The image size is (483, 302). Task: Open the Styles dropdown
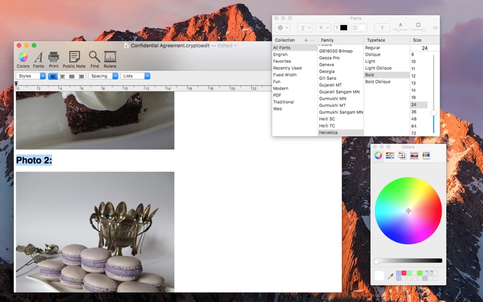tap(31, 76)
